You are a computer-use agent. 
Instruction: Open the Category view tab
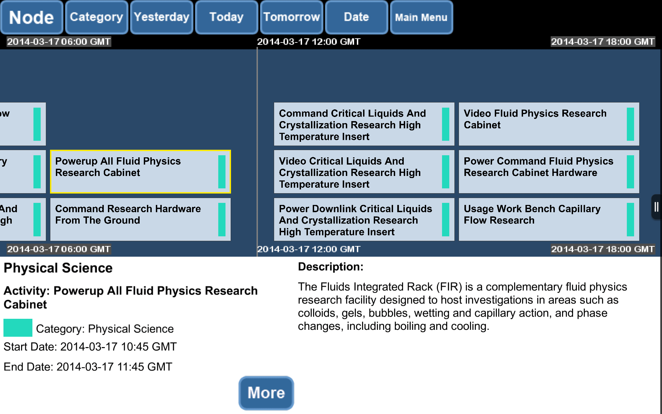96,17
